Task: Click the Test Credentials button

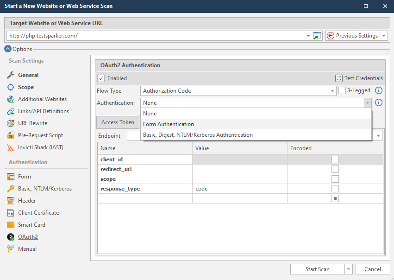Action: pos(359,78)
